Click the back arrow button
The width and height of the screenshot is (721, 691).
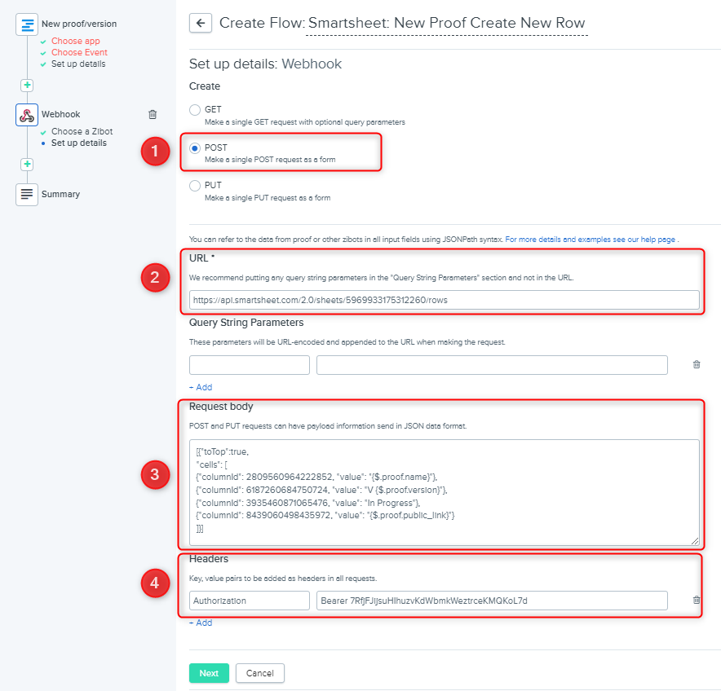(x=201, y=23)
